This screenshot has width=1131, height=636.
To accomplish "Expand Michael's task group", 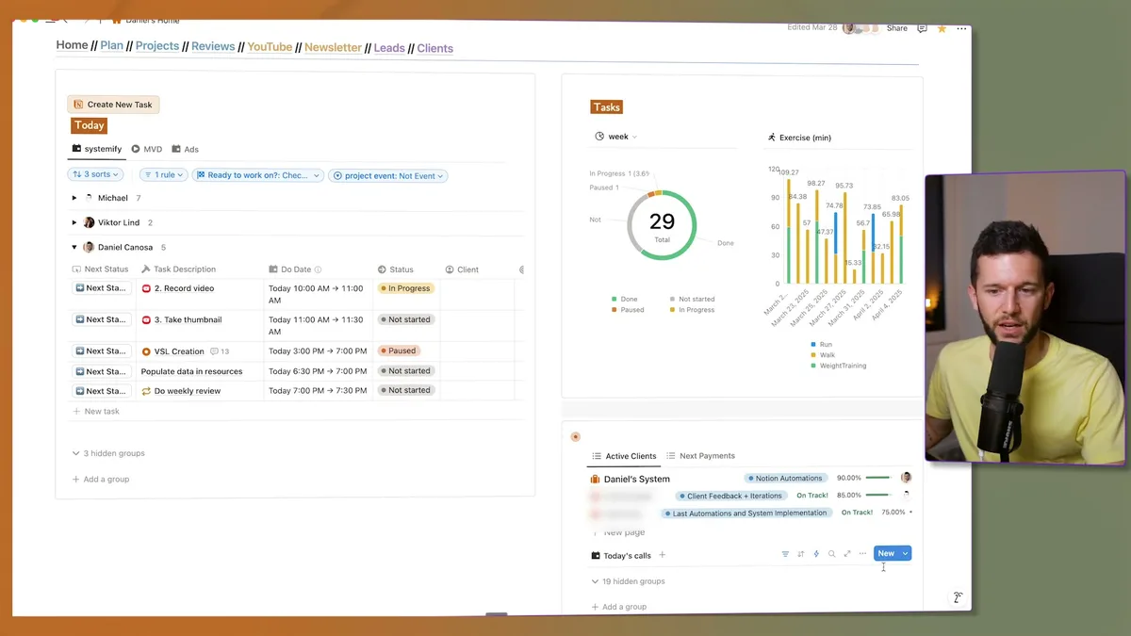I will tap(75, 198).
